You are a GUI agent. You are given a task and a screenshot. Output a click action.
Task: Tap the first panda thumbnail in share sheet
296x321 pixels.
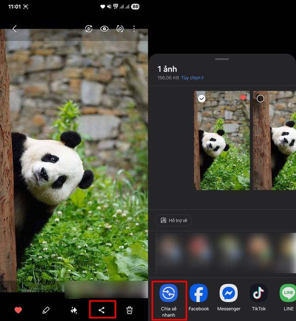point(222,140)
